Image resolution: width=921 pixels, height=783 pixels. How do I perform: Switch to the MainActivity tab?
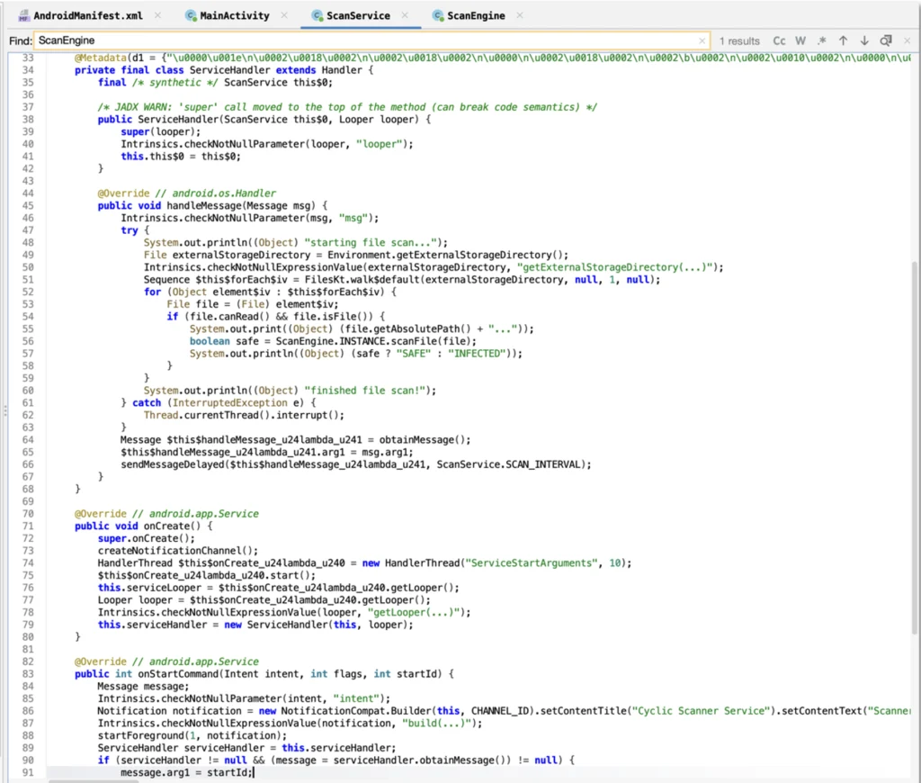(x=234, y=15)
